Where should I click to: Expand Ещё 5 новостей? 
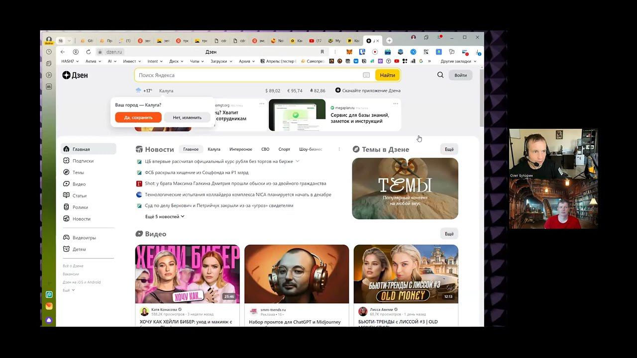point(165,217)
